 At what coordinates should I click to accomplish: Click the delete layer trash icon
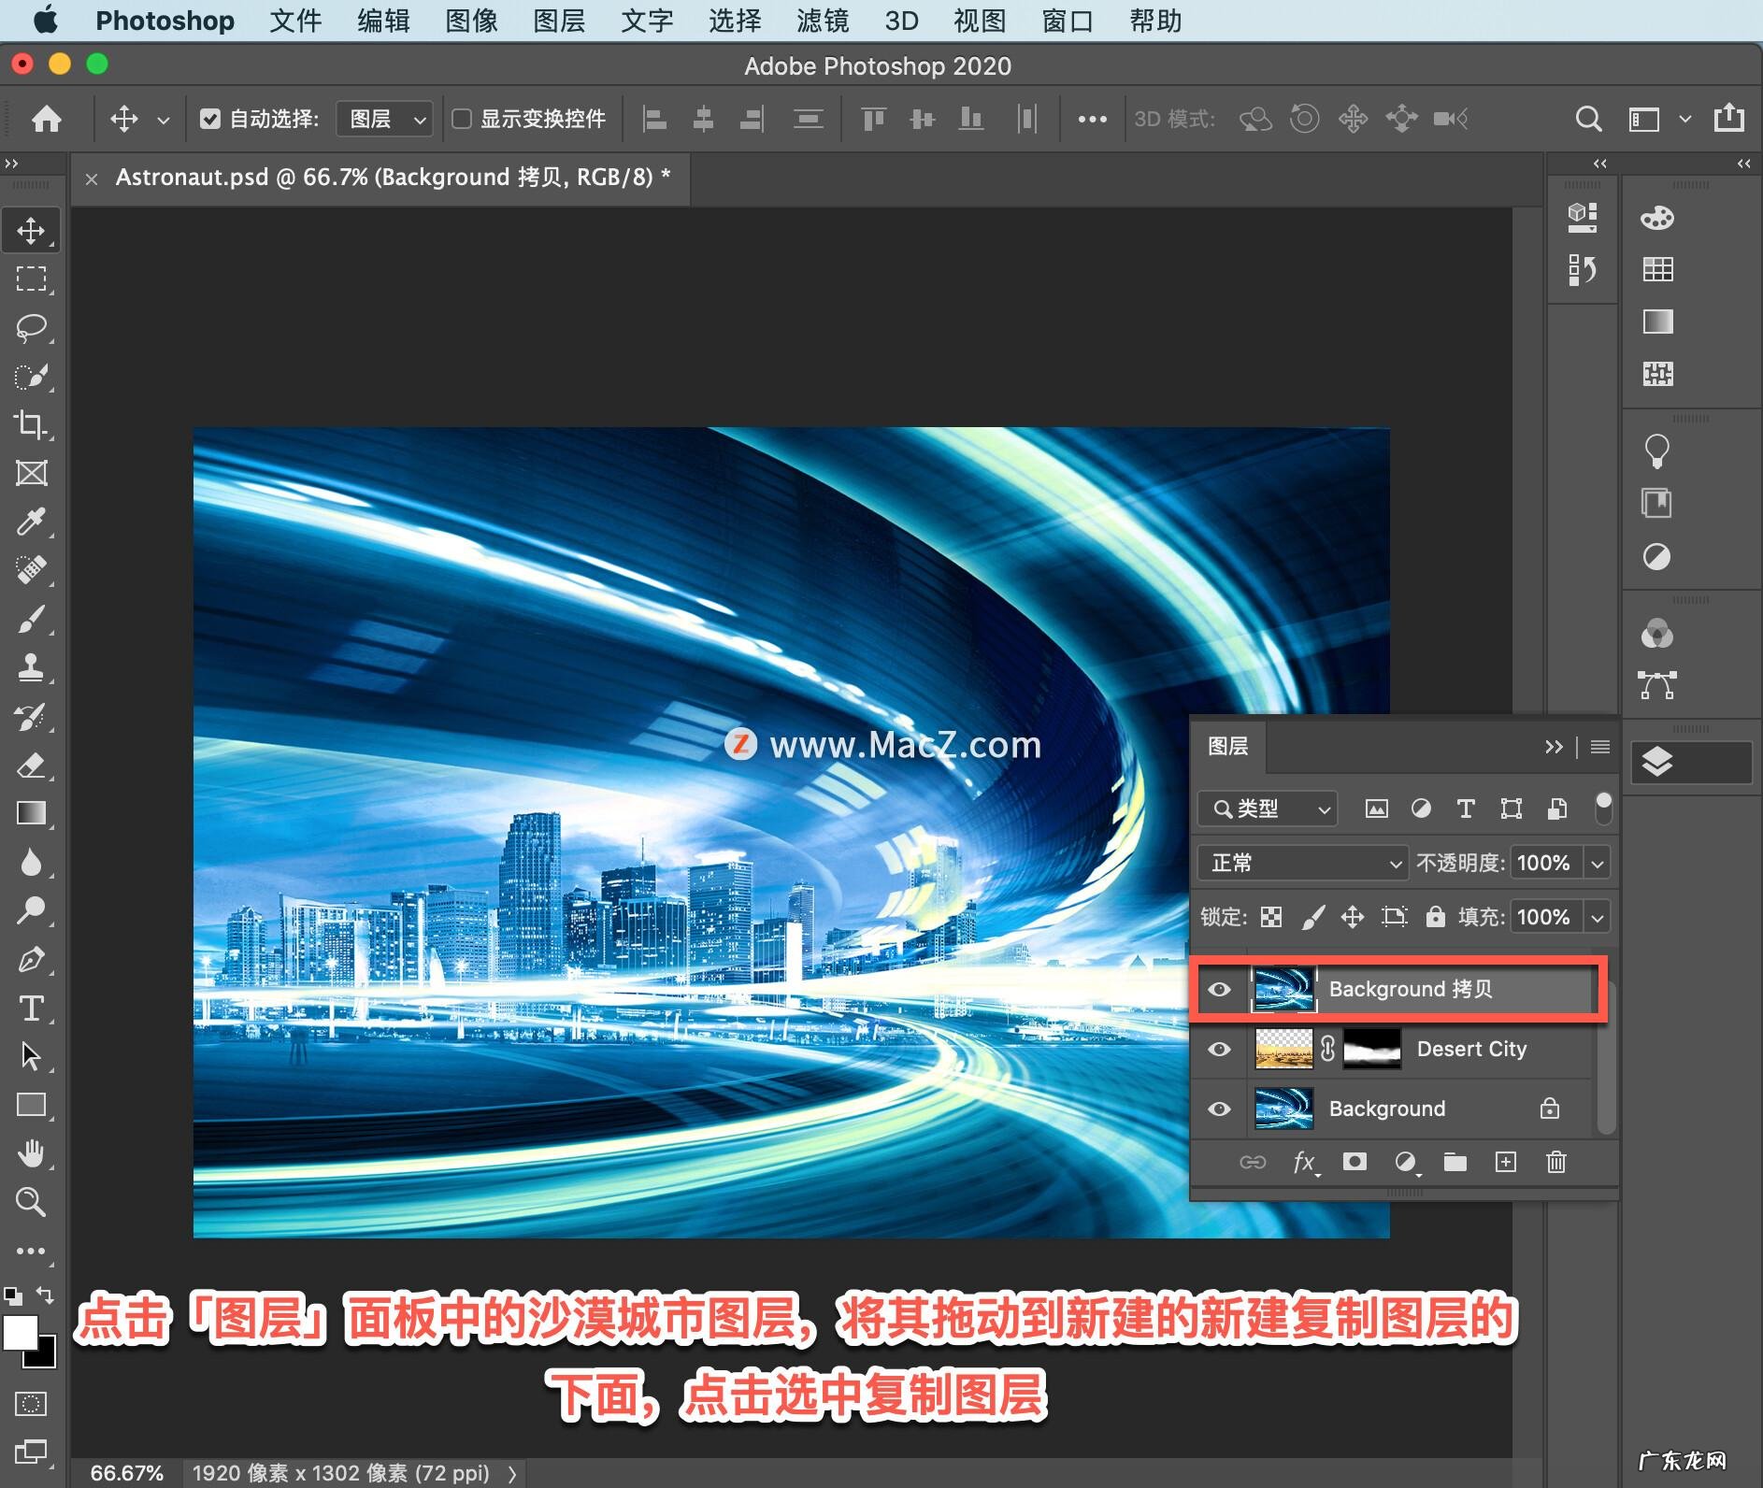[x=1555, y=1162]
